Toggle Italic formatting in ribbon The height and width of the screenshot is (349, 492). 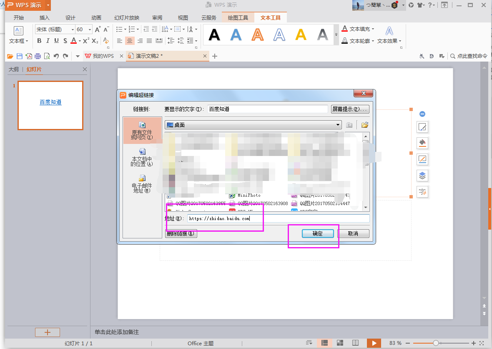tap(48, 41)
